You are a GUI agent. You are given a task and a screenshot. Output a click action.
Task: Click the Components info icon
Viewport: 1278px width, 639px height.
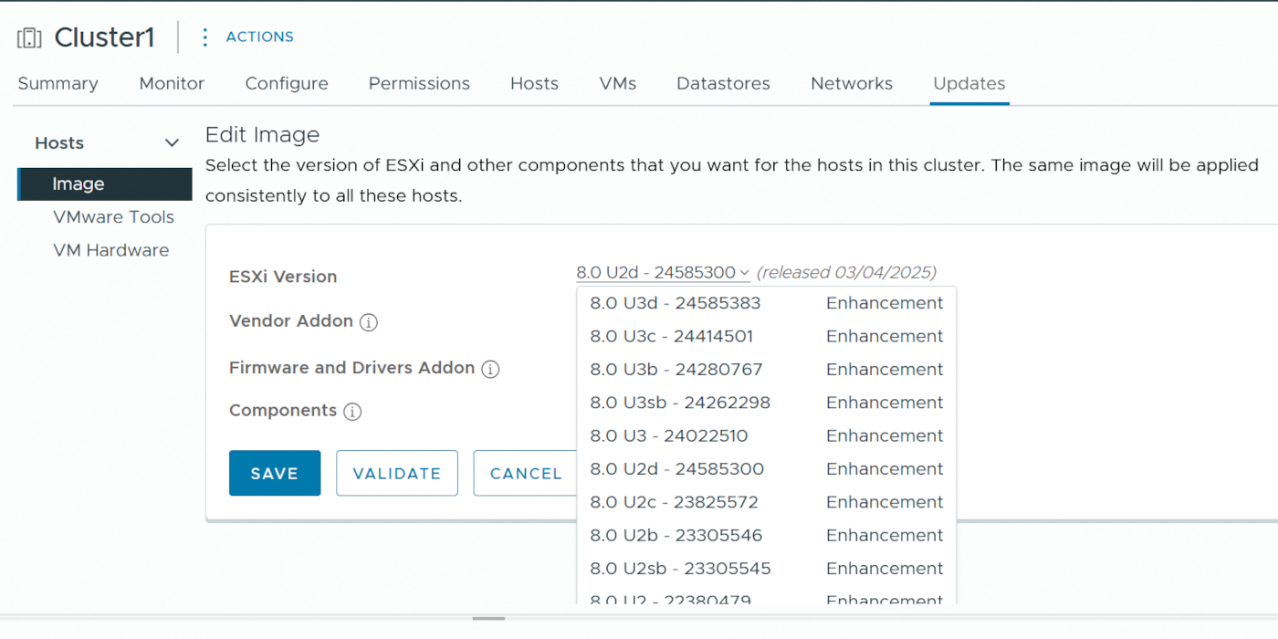tap(352, 411)
